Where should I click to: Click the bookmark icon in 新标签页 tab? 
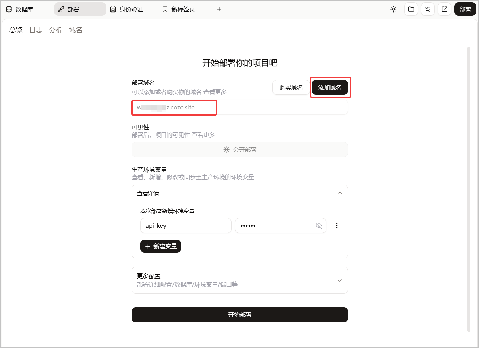coord(165,9)
